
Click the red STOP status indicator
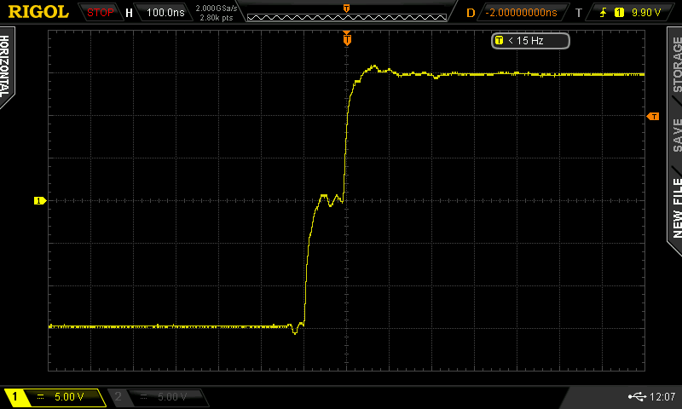click(100, 13)
